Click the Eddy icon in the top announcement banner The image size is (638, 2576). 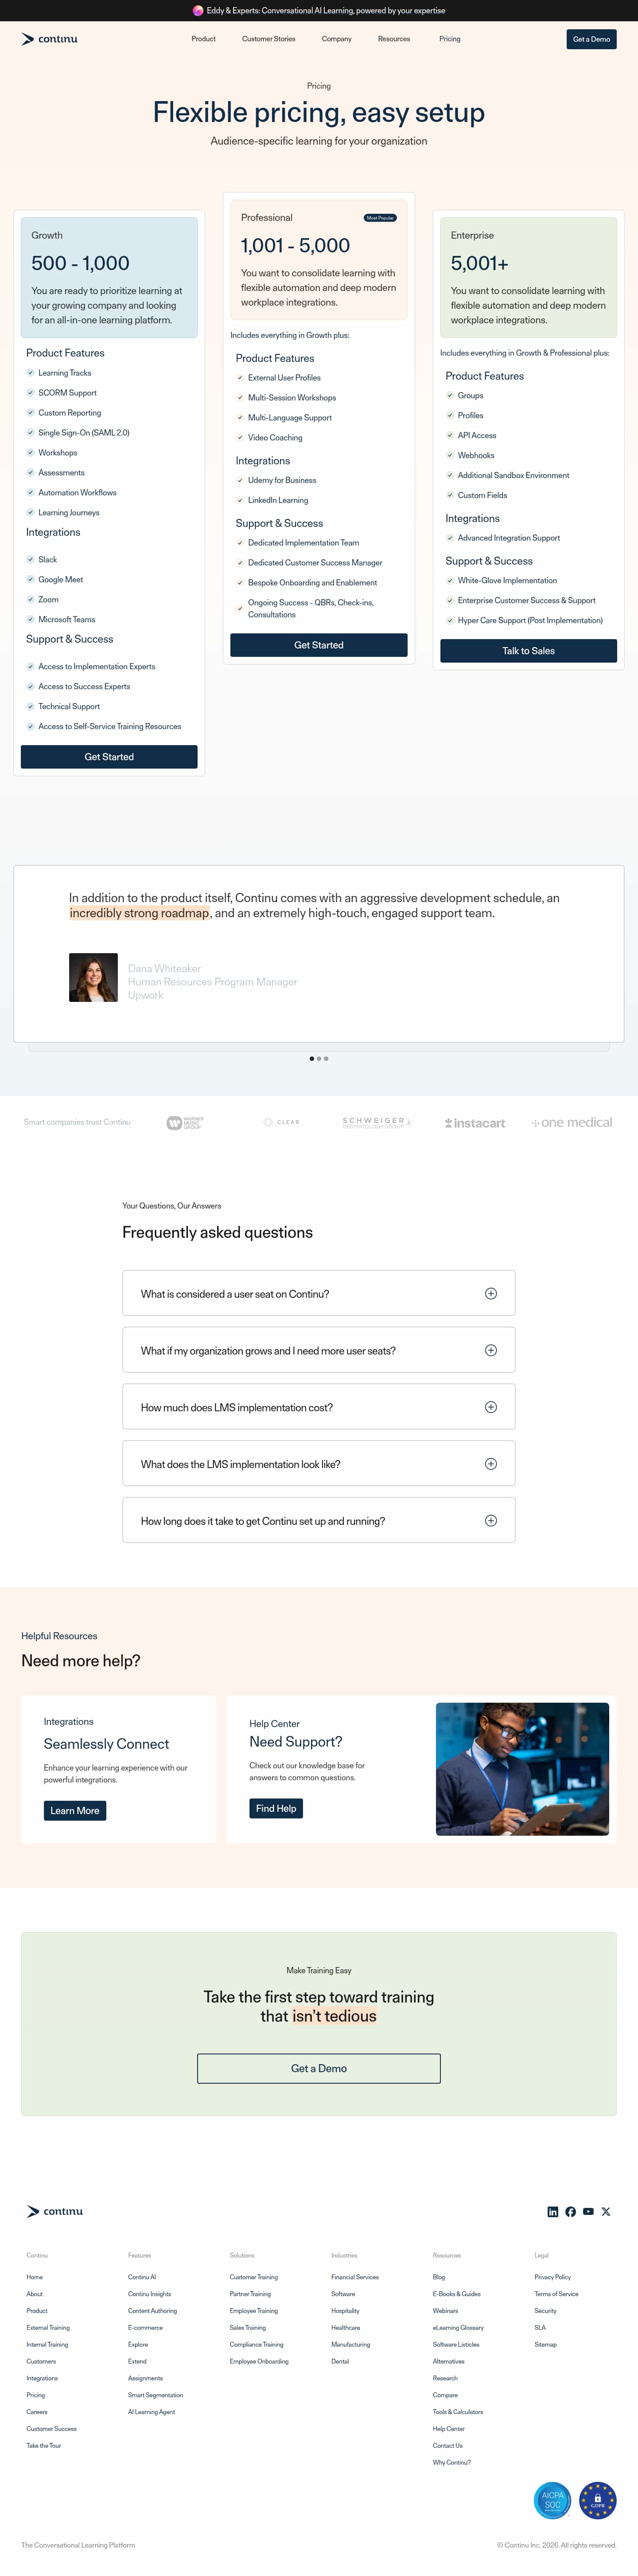198,10
